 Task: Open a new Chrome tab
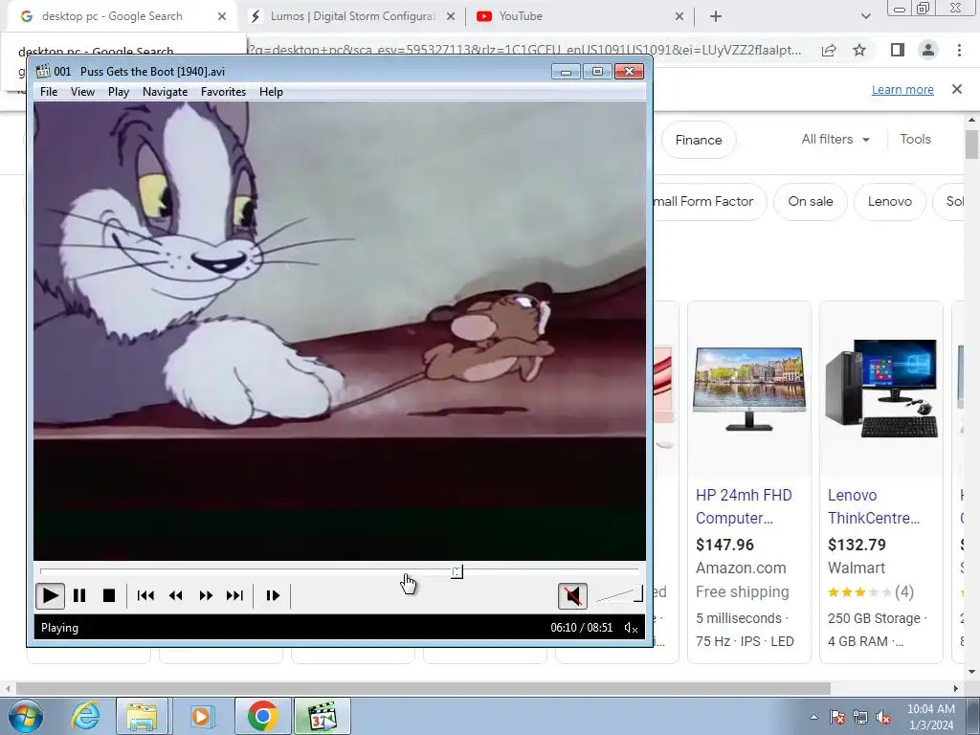[x=716, y=16]
